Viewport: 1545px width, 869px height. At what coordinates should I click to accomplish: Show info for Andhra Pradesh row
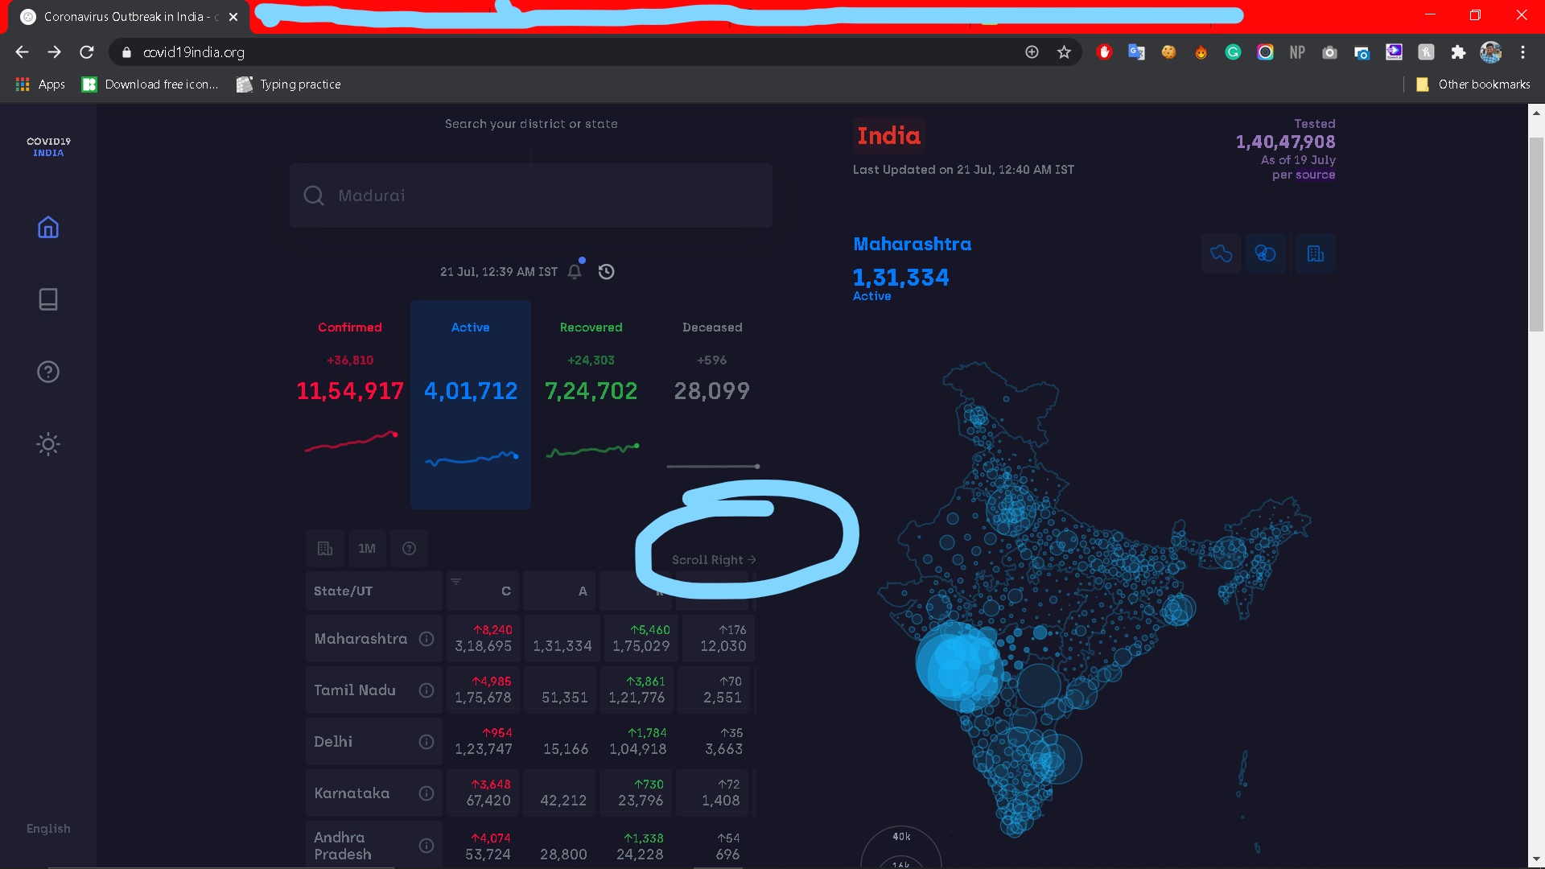[426, 846]
